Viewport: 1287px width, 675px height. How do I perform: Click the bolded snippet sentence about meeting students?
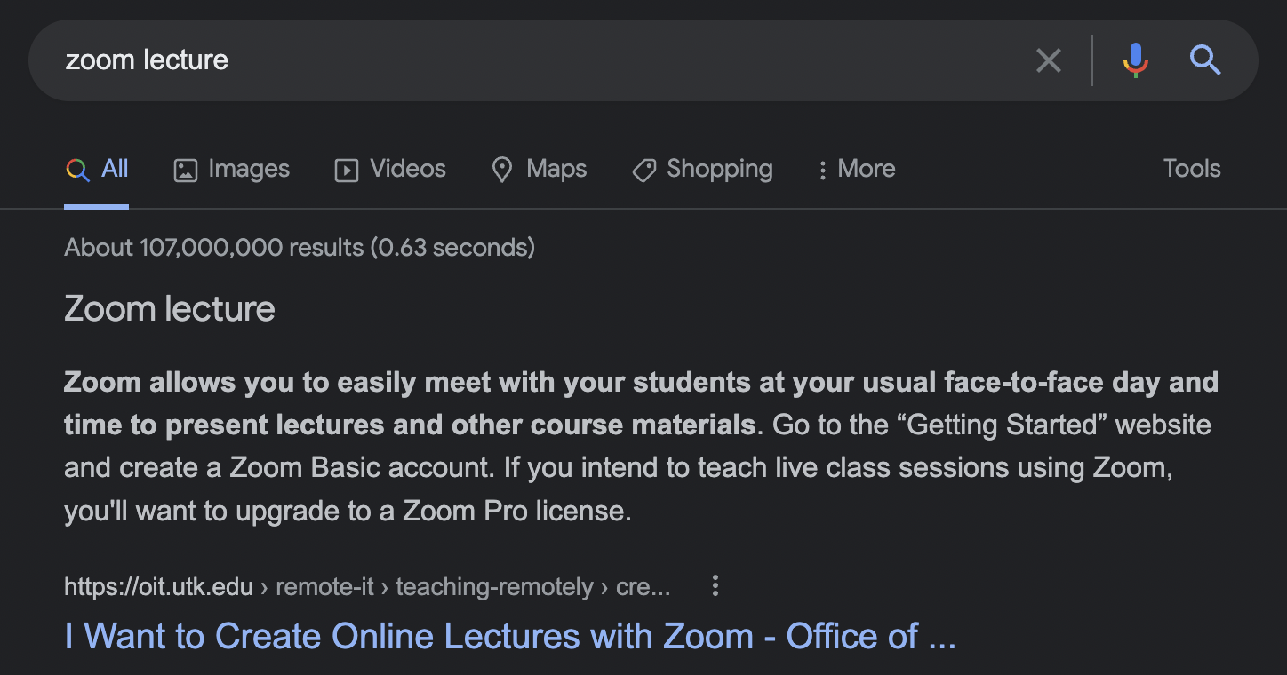[641, 404]
